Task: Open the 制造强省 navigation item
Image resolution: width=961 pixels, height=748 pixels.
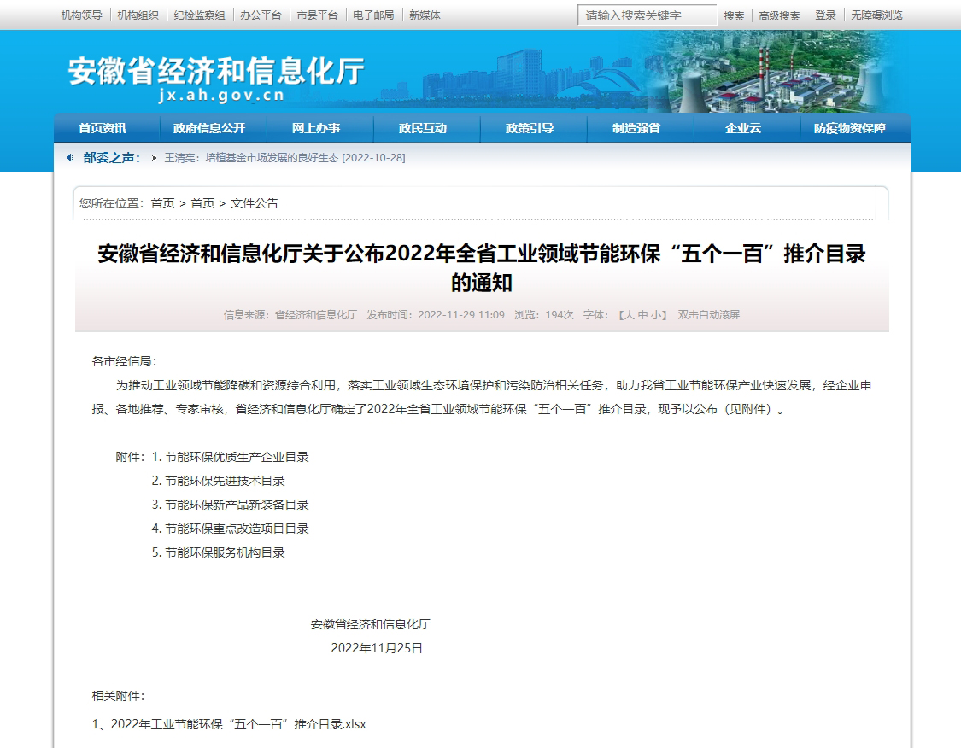Action: coord(636,128)
